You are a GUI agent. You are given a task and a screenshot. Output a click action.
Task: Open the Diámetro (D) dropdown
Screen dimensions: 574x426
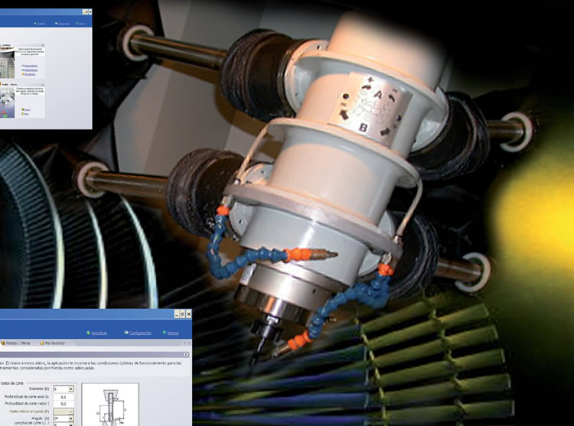pyautogui.click(x=71, y=389)
